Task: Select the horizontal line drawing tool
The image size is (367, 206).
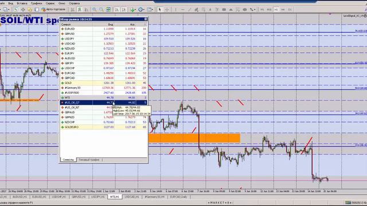Action: coord(183,9)
